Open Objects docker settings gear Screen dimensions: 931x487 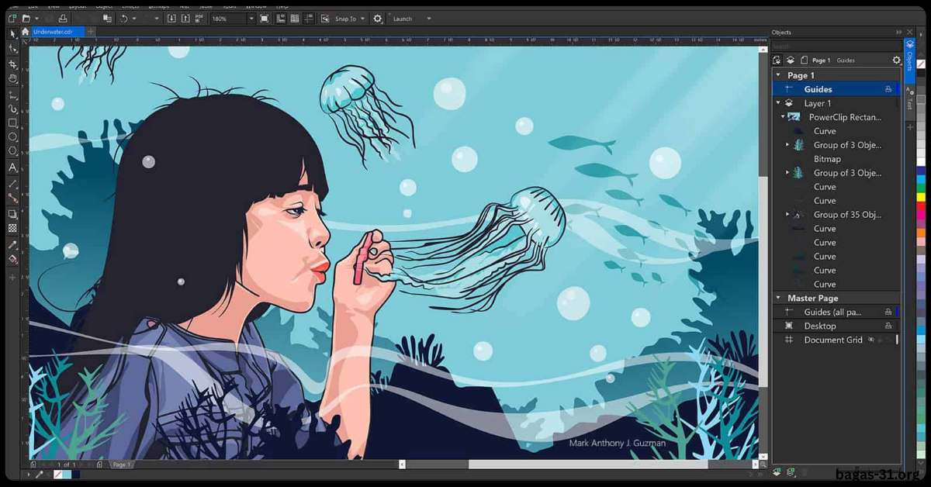[897, 60]
